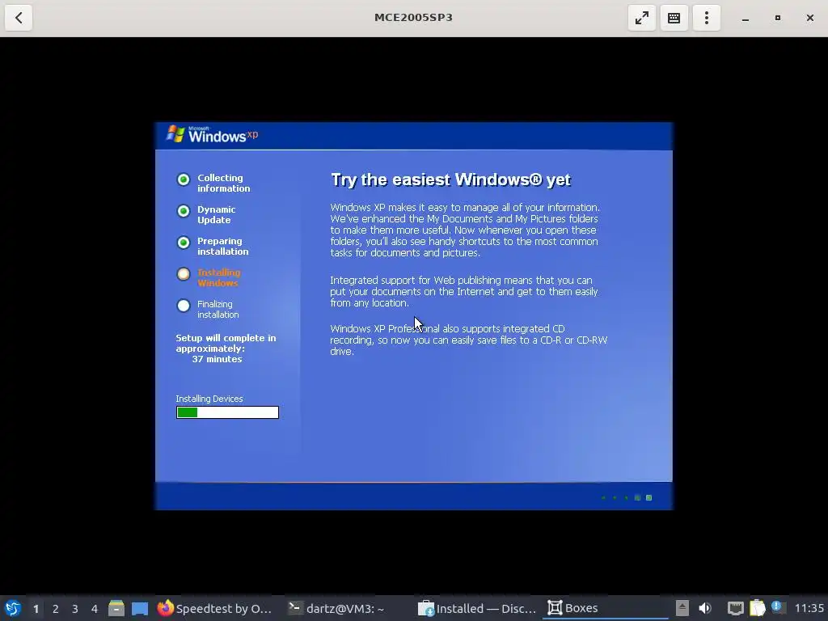Click the paragraph about Web publishing support
The width and height of the screenshot is (828, 621).
point(463,291)
